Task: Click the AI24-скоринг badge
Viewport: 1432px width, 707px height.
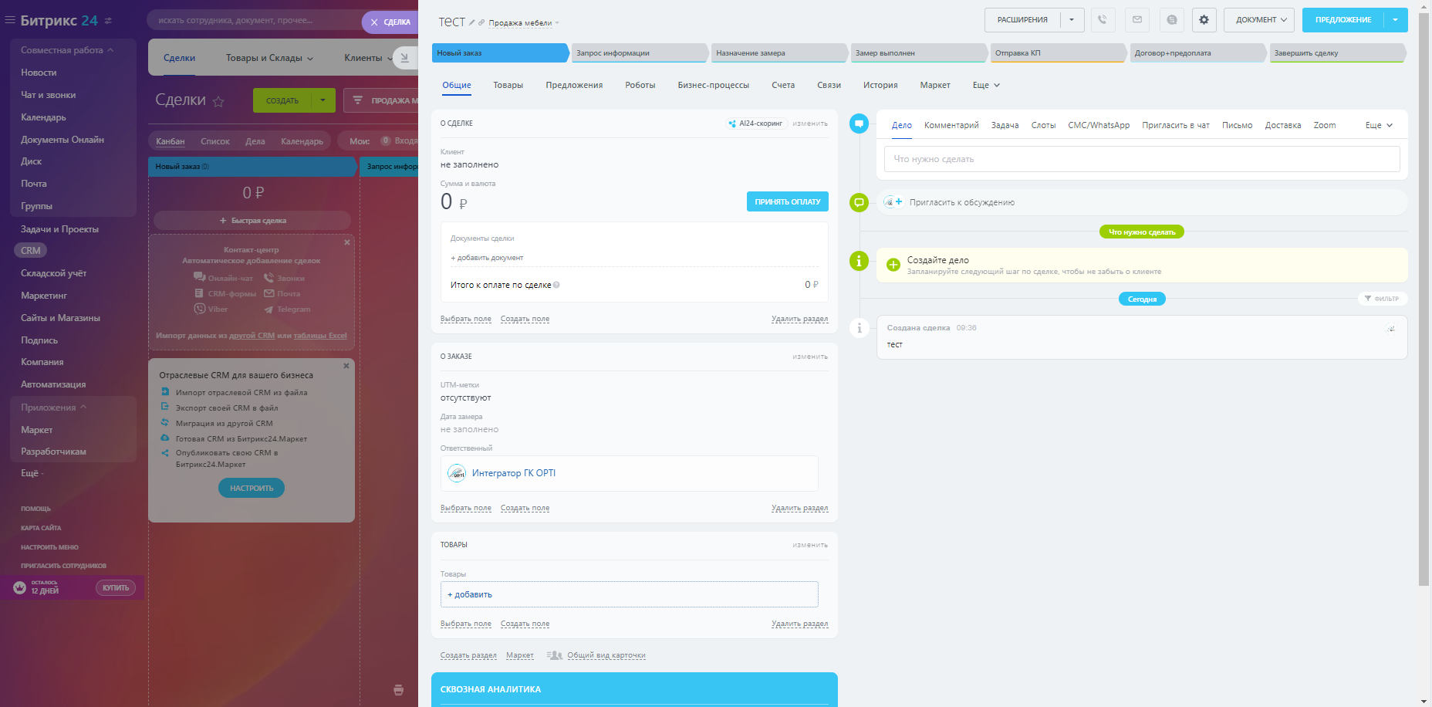Action: click(756, 123)
